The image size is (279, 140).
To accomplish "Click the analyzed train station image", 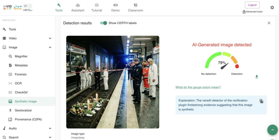I will click(x=113, y=82).
